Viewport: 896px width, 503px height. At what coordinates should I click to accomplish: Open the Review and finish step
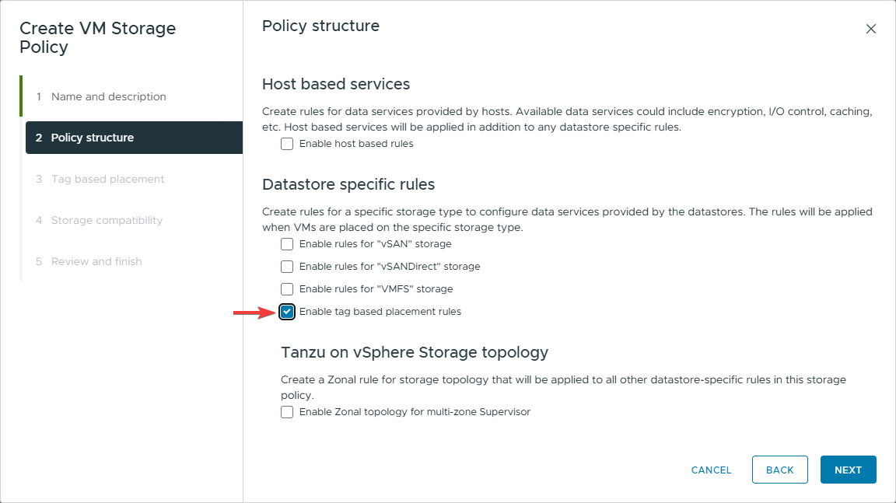[x=96, y=261]
